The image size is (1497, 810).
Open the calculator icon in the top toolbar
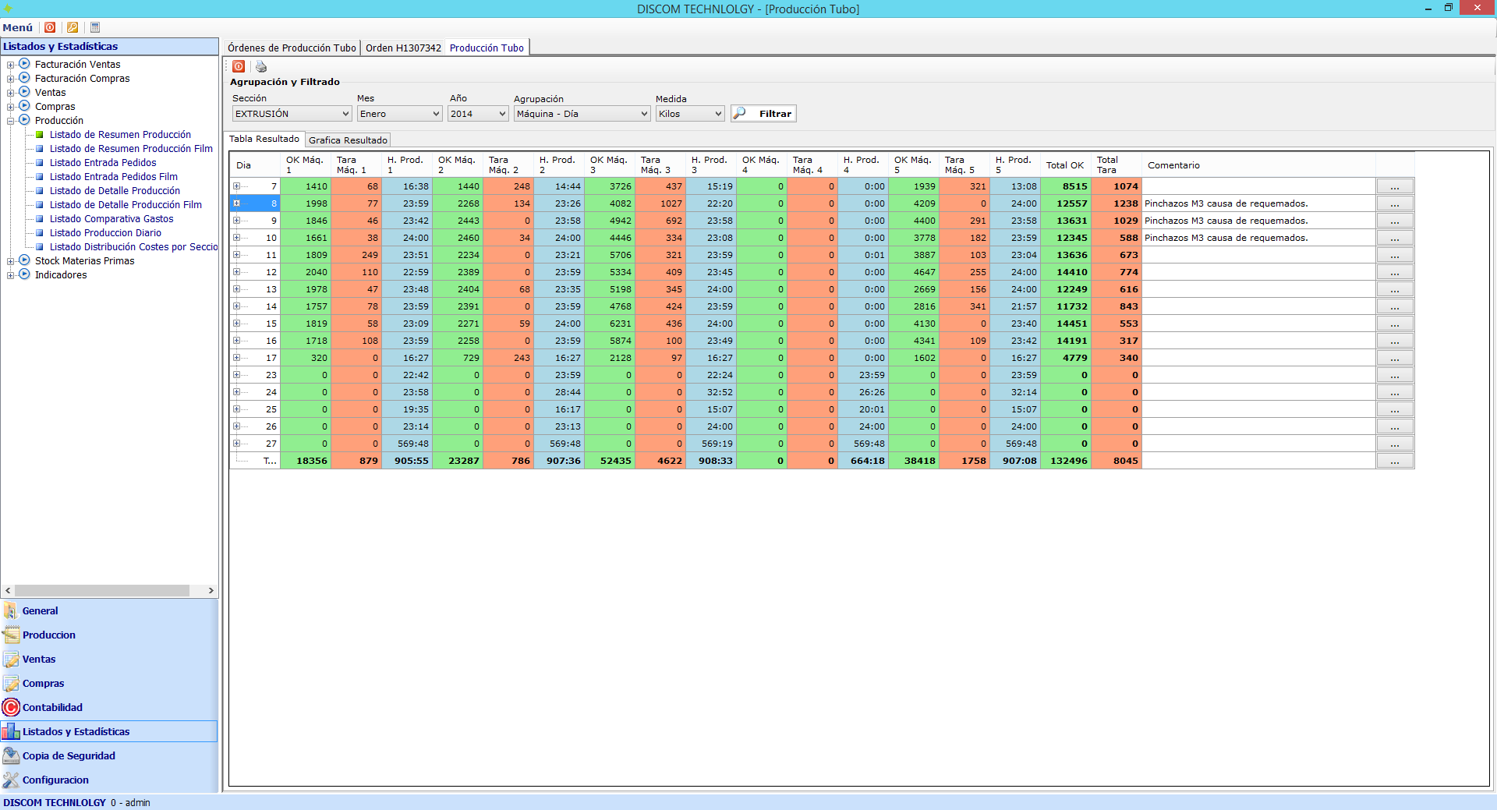pyautogui.click(x=95, y=27)
